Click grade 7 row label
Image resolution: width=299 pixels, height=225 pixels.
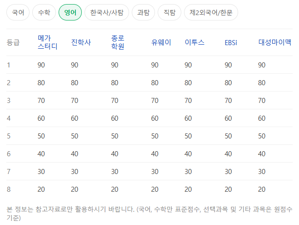[x=9, y=172]
